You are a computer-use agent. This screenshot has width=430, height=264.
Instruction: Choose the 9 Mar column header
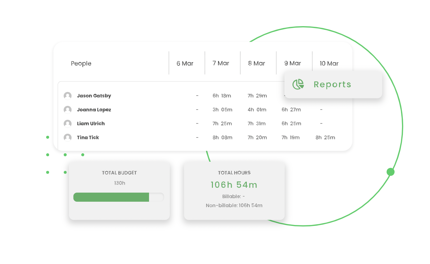[x=293, y=63]
